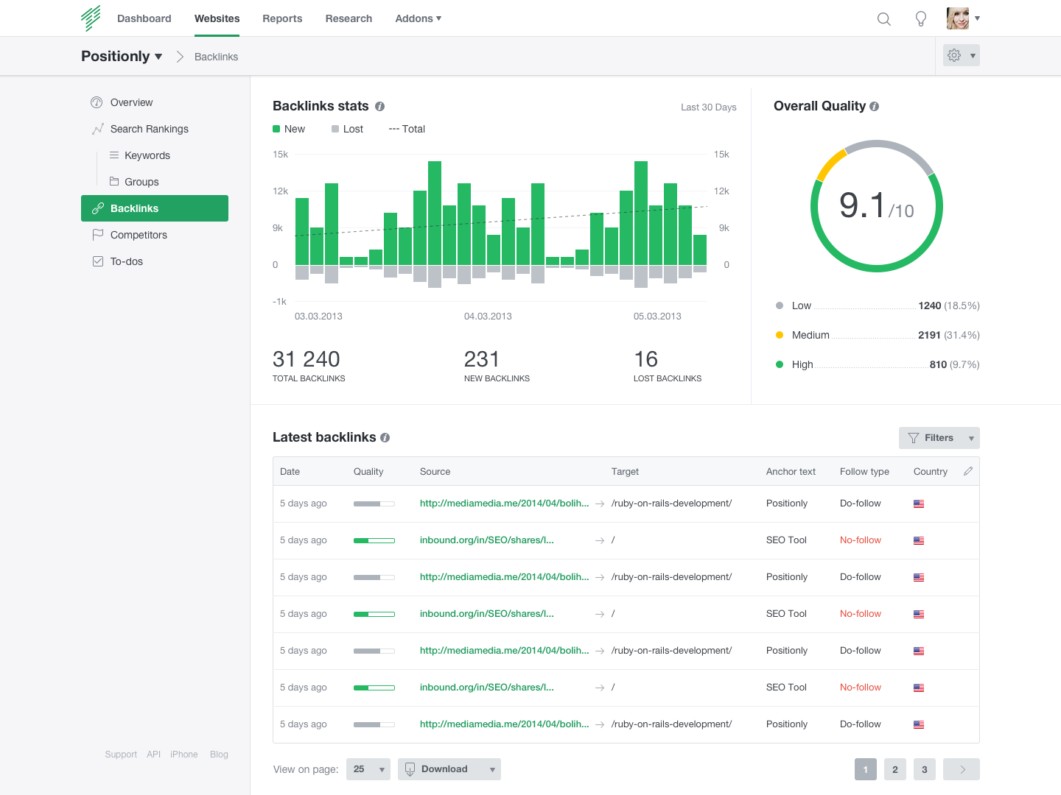The height and width of the screenshot is (795, 1061).
Task: Click info icon next to Latest backlinks
Action: click(x=385, y=437)
